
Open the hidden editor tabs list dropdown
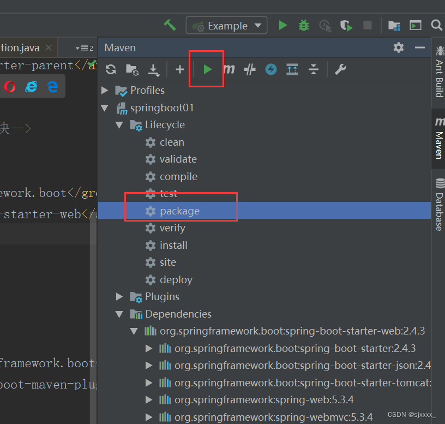(x=85, y=47)
